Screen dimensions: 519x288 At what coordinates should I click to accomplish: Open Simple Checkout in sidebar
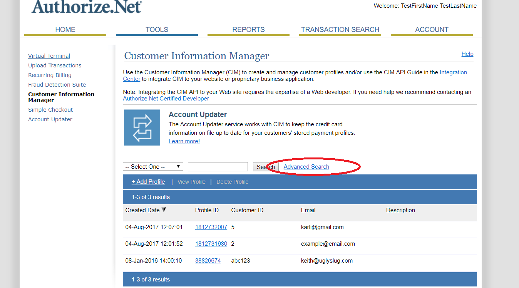(x=50, y=110)
